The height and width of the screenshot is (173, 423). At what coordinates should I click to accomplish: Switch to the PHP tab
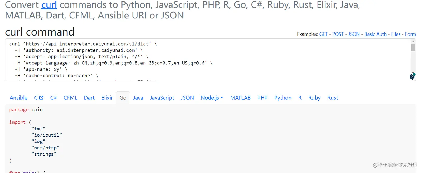[x=262, y=98]
